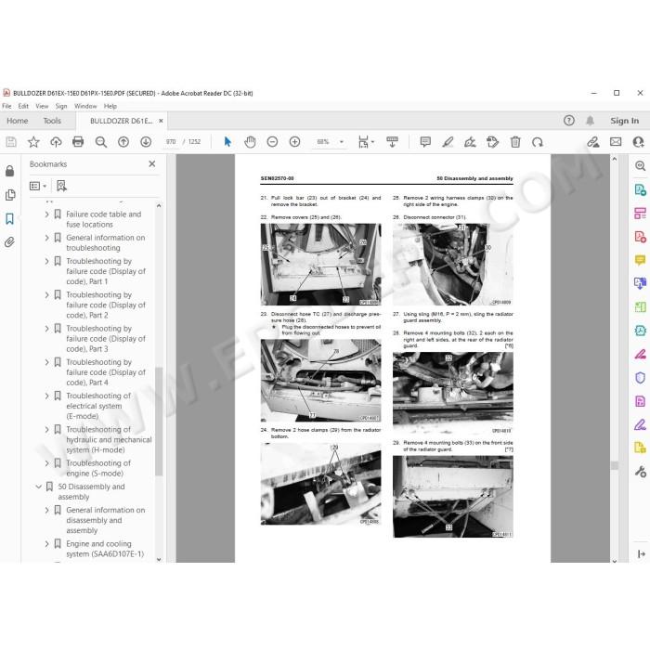Expand Troubleshooting by failure code Part 3
Viewport: 650px width, 650px height.
46,329
